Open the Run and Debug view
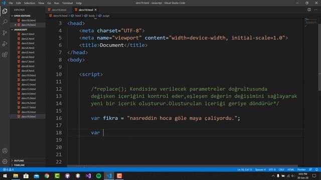 click(5, 43)
